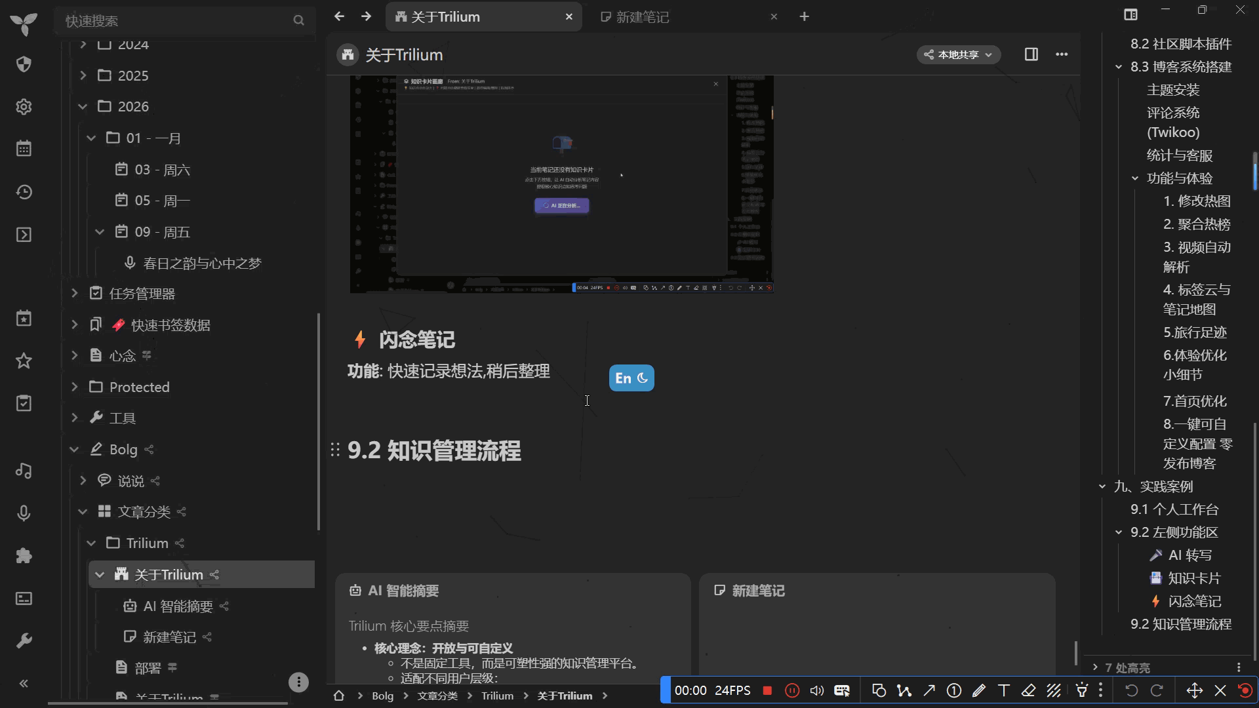Screen dimensions: 1259x708
Task: Add a new tab with the plus button
Action: (x=805, y=17)
